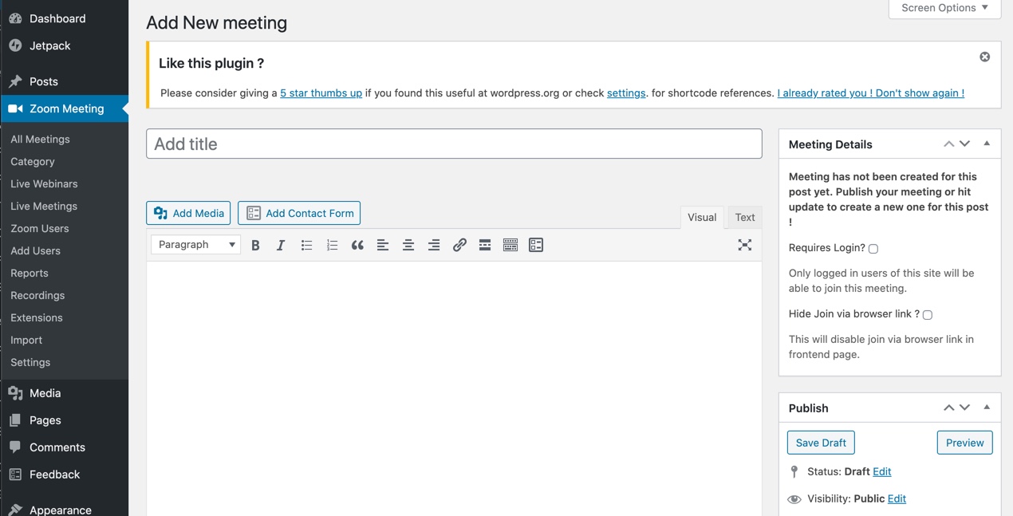Click the Save Draft button
The width and height of the screenshot is (1013, 516).
(x=821, y=443)
